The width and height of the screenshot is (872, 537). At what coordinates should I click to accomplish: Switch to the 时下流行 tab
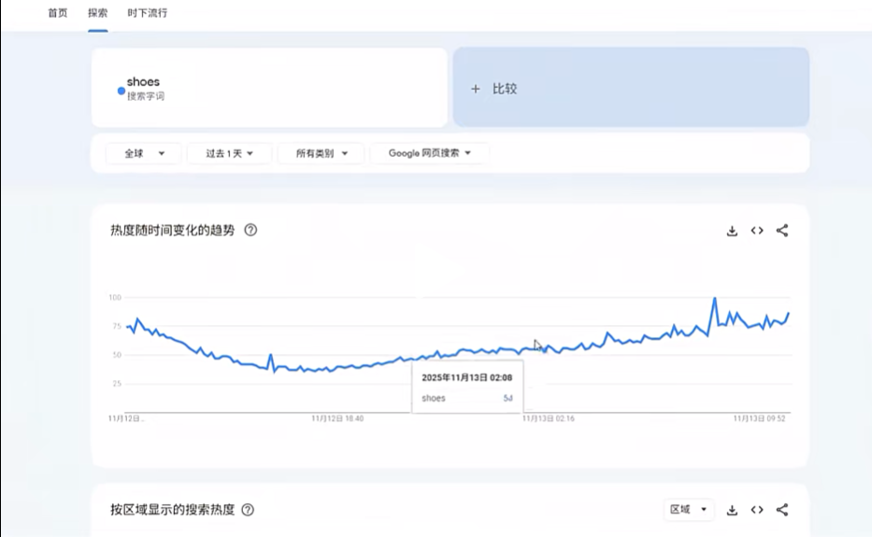[x=148, y=13]
